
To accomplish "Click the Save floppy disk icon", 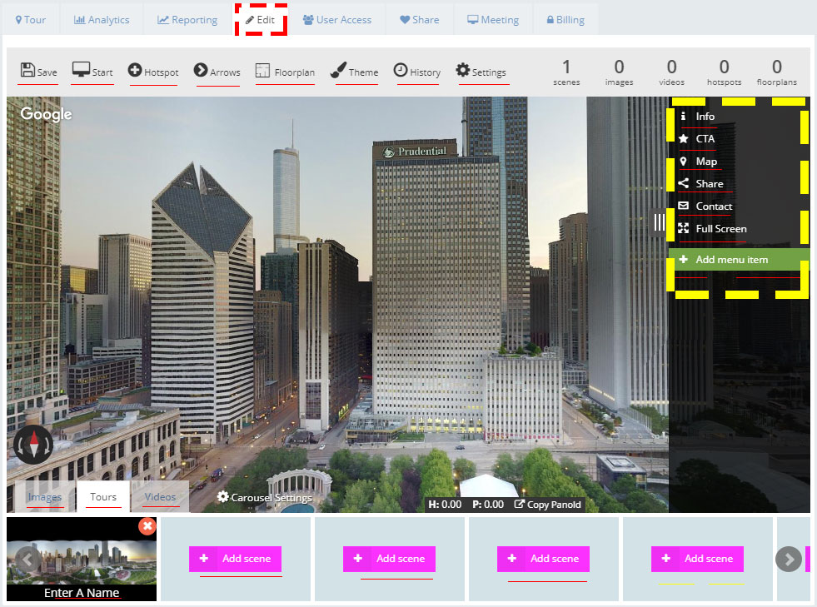I will [27, 70].
